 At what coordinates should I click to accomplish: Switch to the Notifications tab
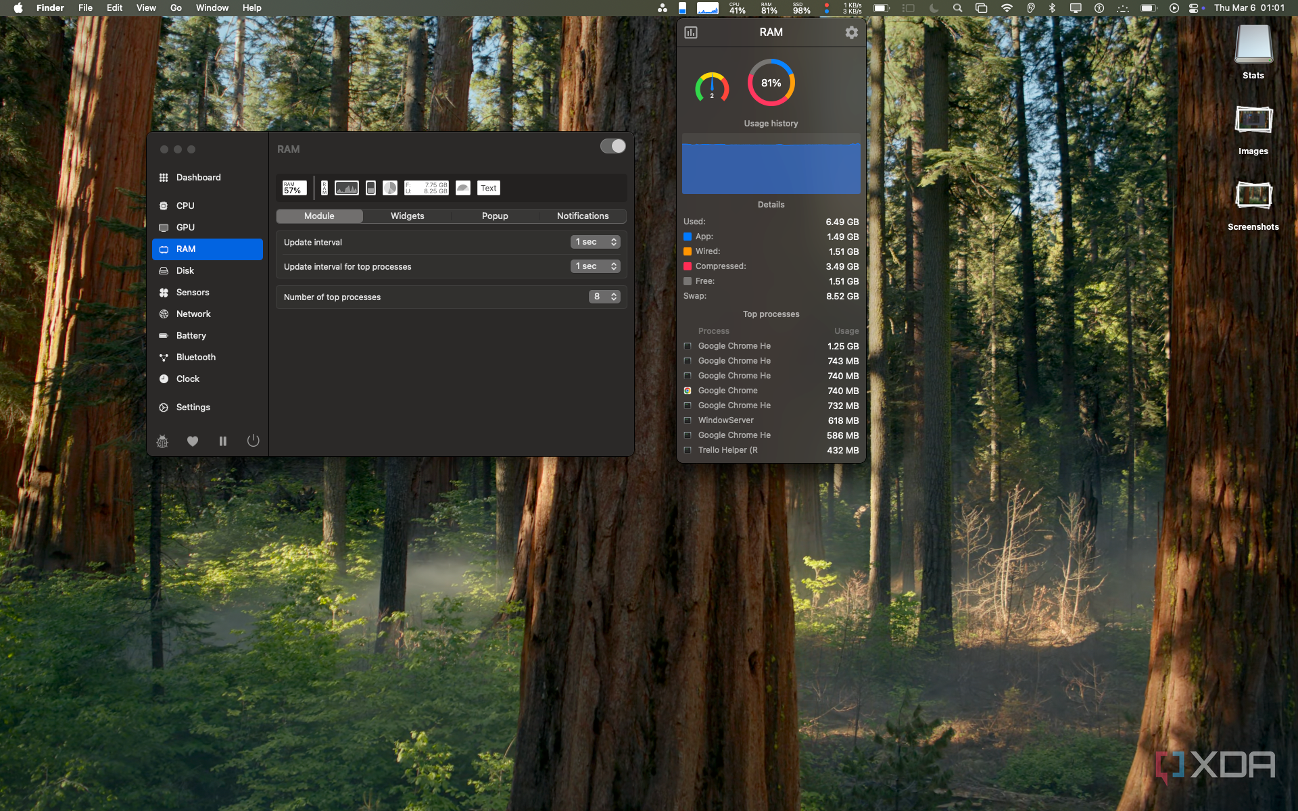pos(582,216)
